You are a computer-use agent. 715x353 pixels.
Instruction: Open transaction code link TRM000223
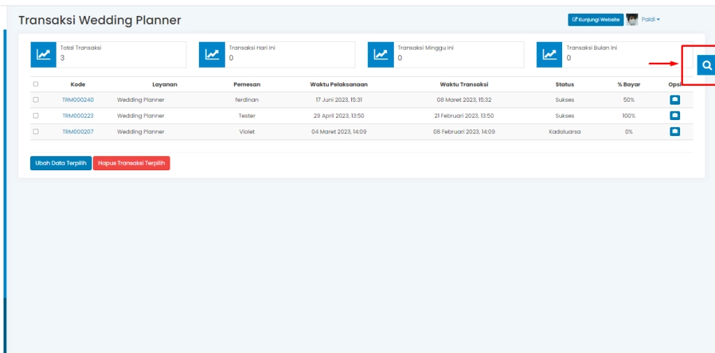(x=78, y=116)
